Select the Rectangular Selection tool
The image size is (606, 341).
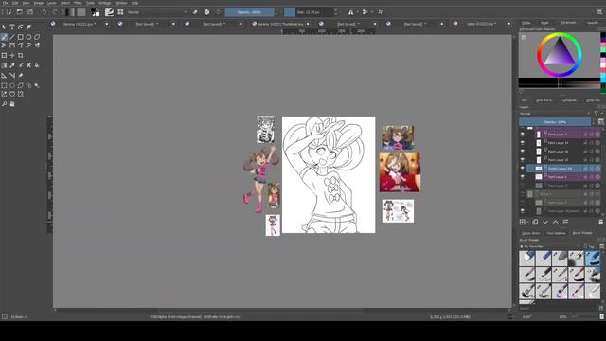coord(4,85)
